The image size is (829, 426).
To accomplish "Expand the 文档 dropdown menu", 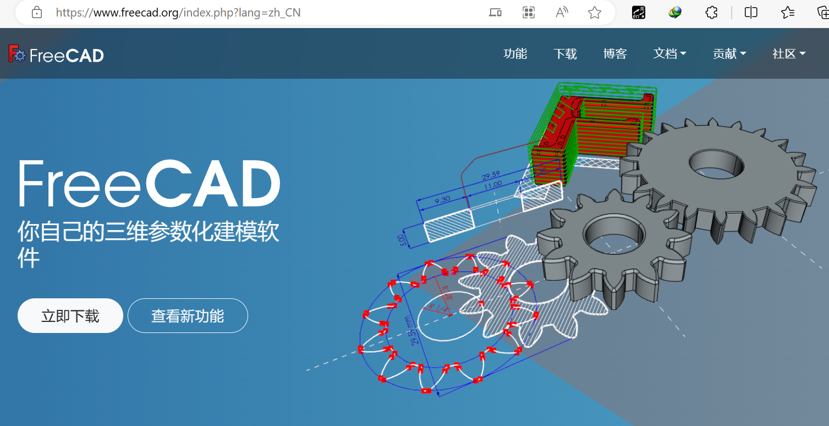I will (670, 53).
